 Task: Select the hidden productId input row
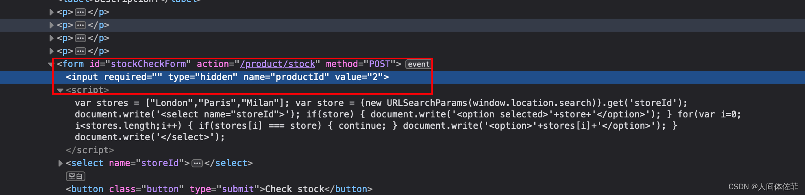point(402,77)
